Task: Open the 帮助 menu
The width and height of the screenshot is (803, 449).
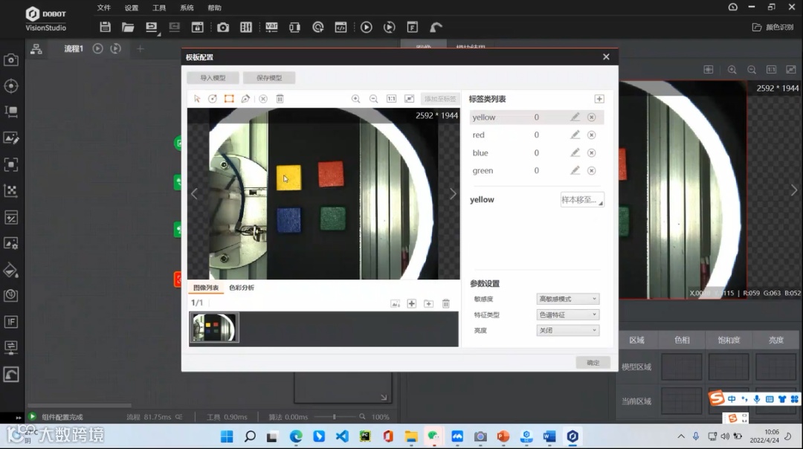Action: pyautogui.click(x=215, y=7)
